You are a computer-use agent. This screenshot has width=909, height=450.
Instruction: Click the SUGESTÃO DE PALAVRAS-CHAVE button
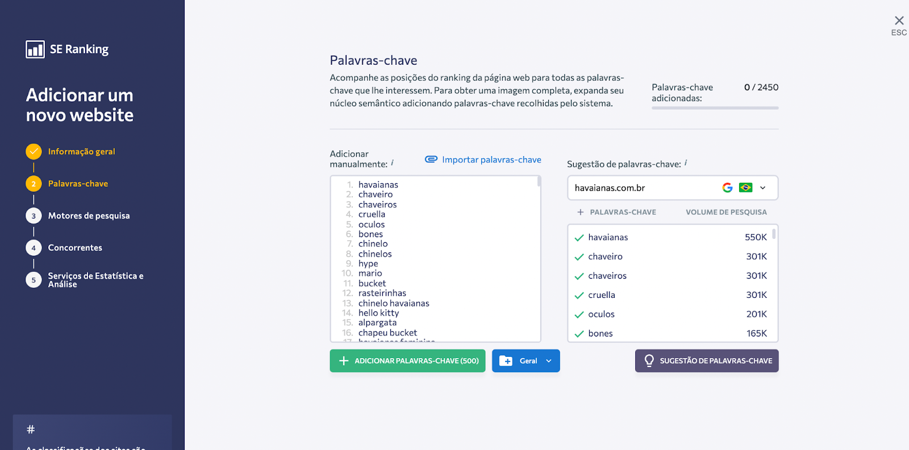pos(707,361)
